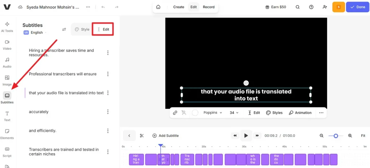Click the rewind playback button
370x168 pixels.
point(235,136)
